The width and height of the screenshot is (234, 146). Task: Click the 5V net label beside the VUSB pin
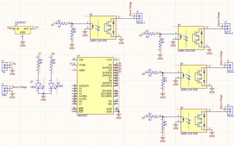(71, 63)
